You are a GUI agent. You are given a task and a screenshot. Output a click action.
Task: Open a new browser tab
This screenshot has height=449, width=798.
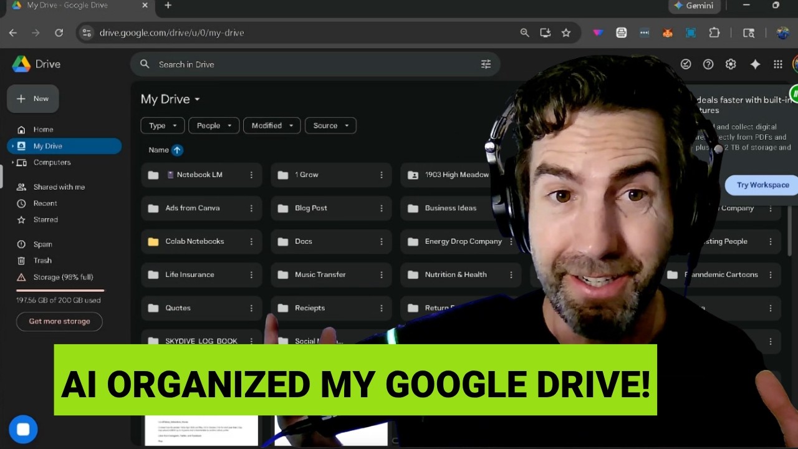click(x=168, y=6)
